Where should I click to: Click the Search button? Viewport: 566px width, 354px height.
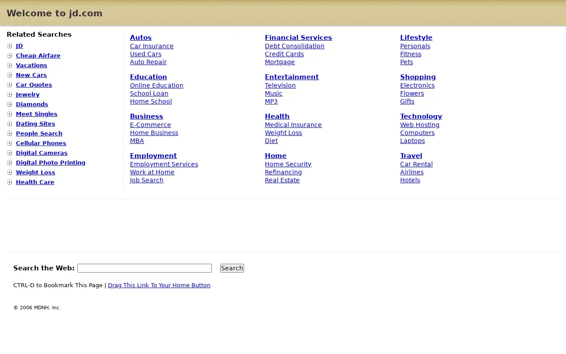(232, 268)
